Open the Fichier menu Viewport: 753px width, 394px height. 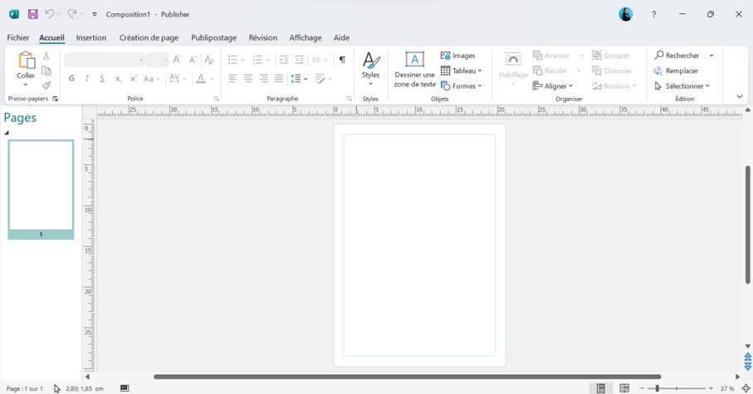(17, 37)
